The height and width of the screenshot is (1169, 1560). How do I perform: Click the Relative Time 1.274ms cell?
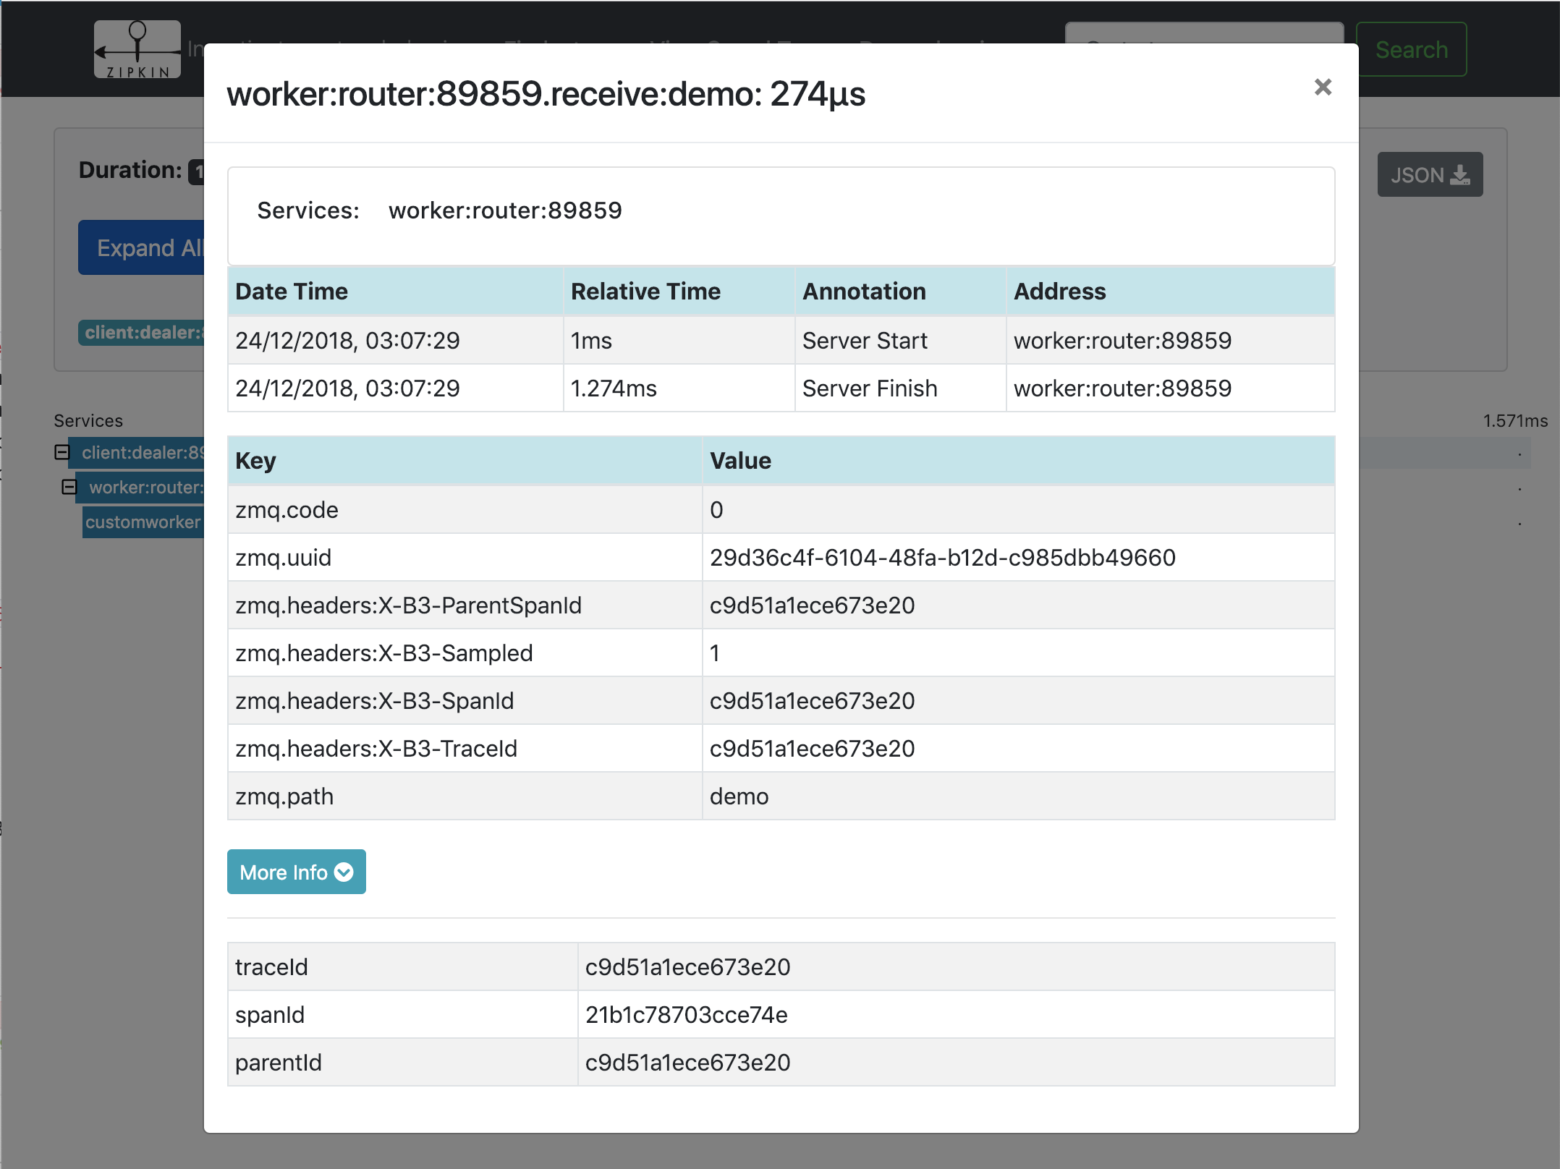click(679, 388)
